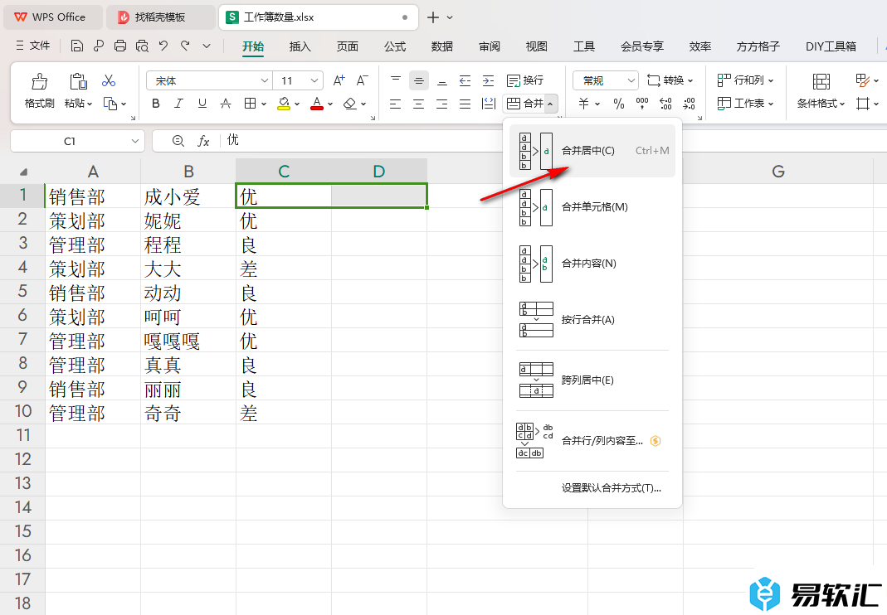Click the Save icon in quick toolbar
Screen dimensions: 887x615
click(x=77, y=46)
